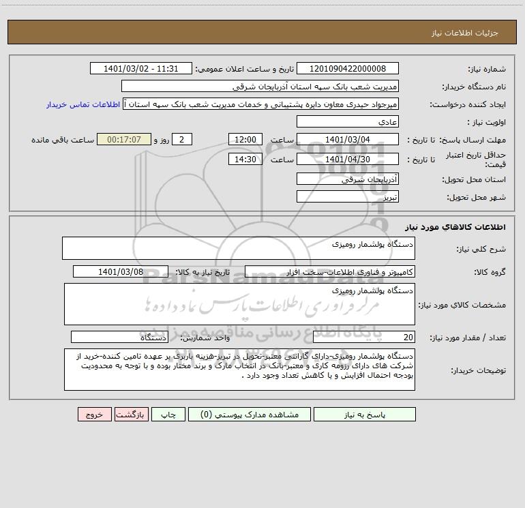
Task: Click the buyer description text area
Action: (239, 370)
